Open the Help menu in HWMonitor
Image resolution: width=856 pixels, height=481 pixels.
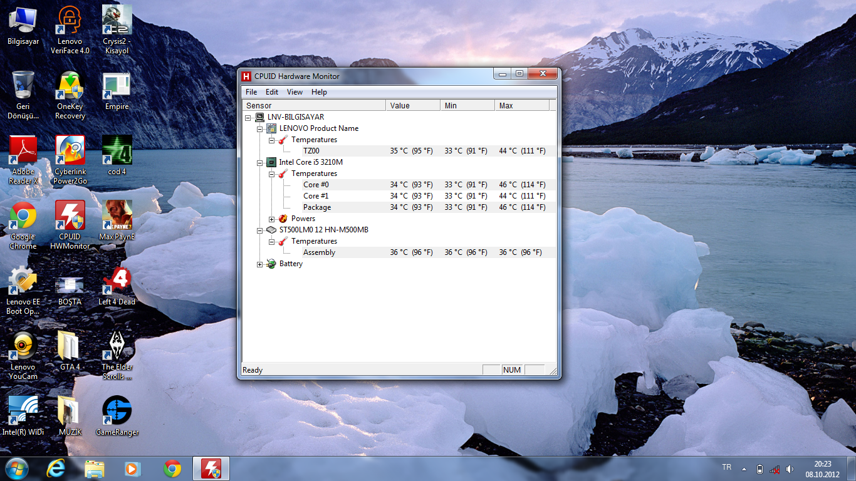(x=319, y=92)
